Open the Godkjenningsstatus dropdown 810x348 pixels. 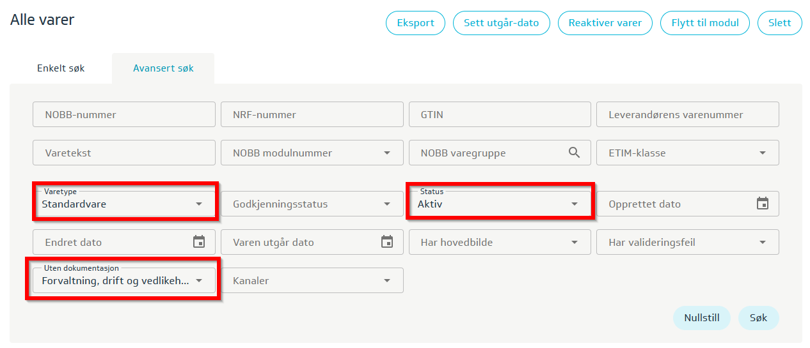(387, 204)
